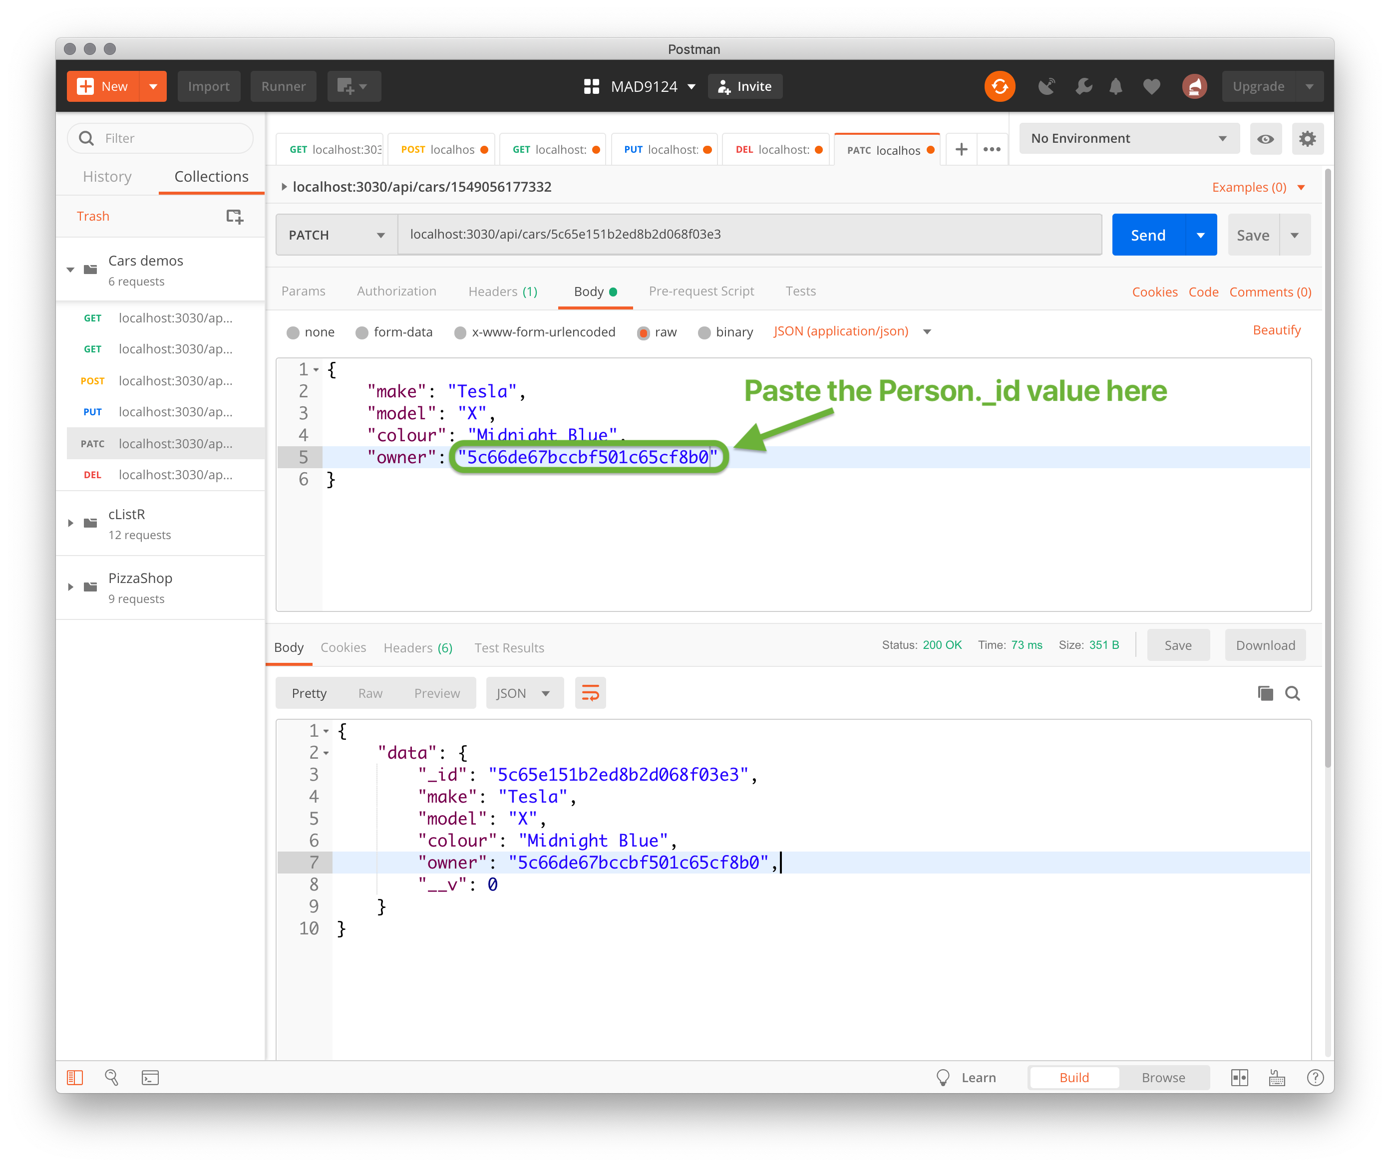The width and height of the screenshot is (1390, 1167).
Task: Open notifications bell icon
Action: click(1116, 87)
